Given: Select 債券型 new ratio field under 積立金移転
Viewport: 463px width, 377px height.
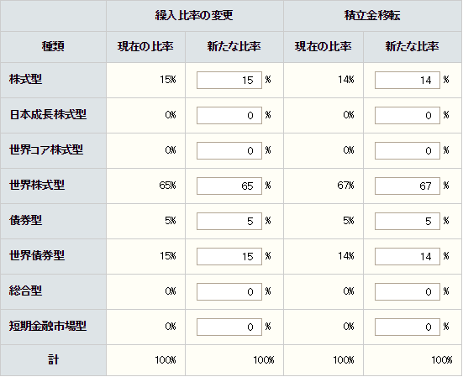Looking at the screenshot, I should pyautogui.click(x=408, y=221).
